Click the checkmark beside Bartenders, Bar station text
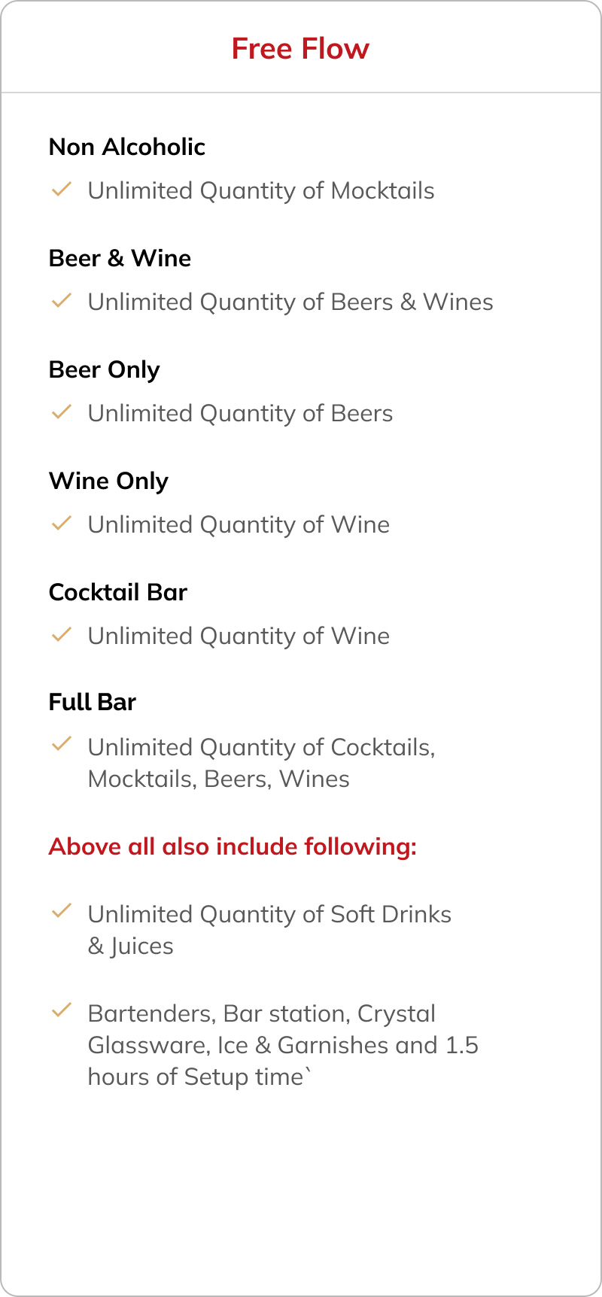This screenshot has height=1297, width=602. tap(61, 1010)
